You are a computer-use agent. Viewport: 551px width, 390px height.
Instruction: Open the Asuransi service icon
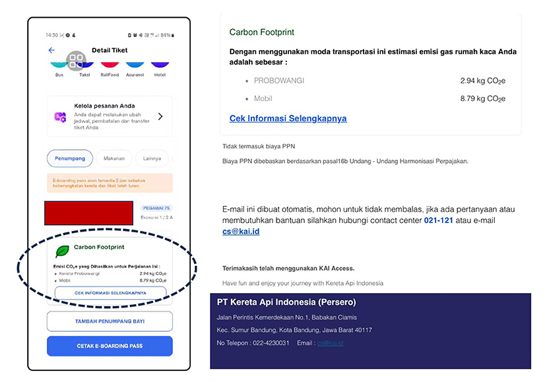click(x=135, y=65)
